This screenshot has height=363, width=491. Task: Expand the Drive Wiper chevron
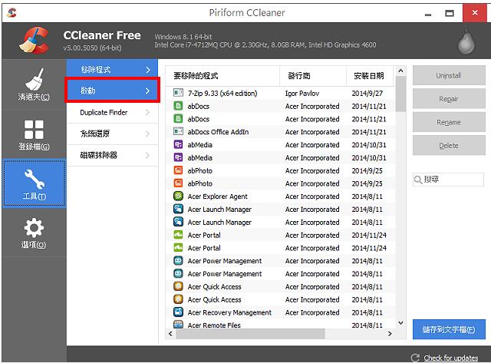147,155
